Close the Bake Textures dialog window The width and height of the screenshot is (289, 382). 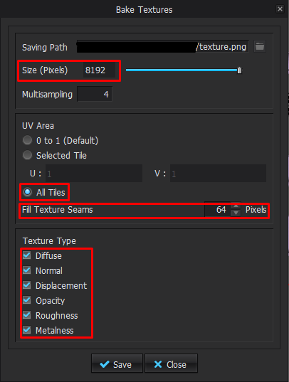click(x=280, y=9)
